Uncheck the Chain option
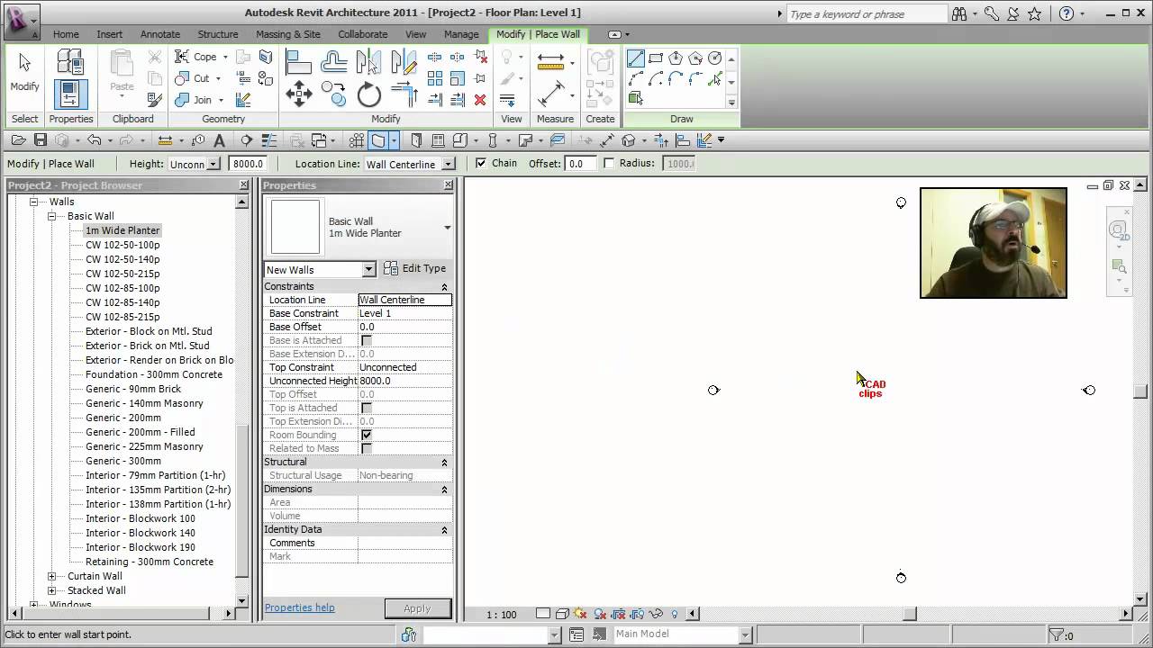 (483, 163)
